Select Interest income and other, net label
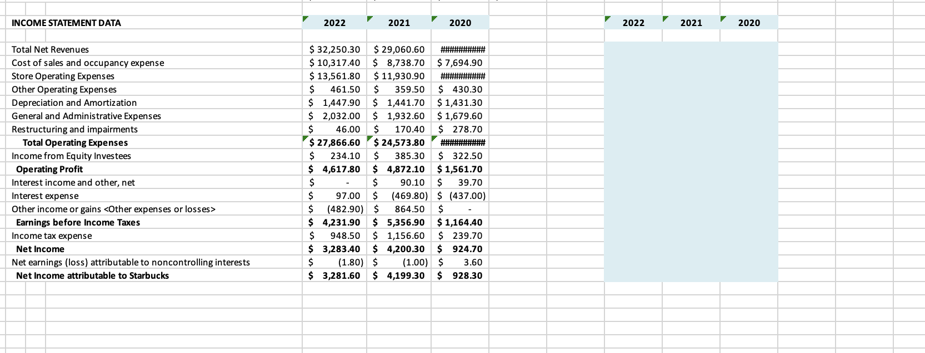This screenshot has width=925, height=353. pyautogui.click(x=73, y=182)
